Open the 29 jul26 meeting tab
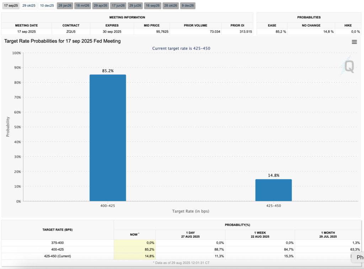Image resolution: width=364 pixels, height=269 pixels. 135,5
